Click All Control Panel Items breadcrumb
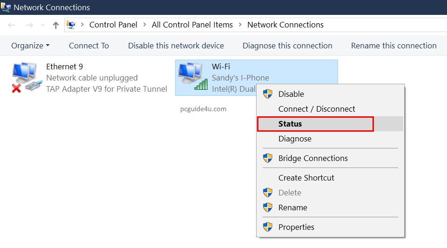447x248 pixels. (x=192, y=25)
